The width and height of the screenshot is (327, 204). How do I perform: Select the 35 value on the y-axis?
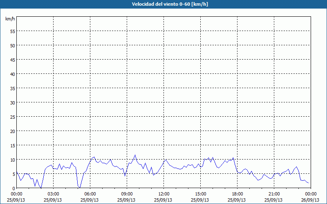[x=13, y=88]
